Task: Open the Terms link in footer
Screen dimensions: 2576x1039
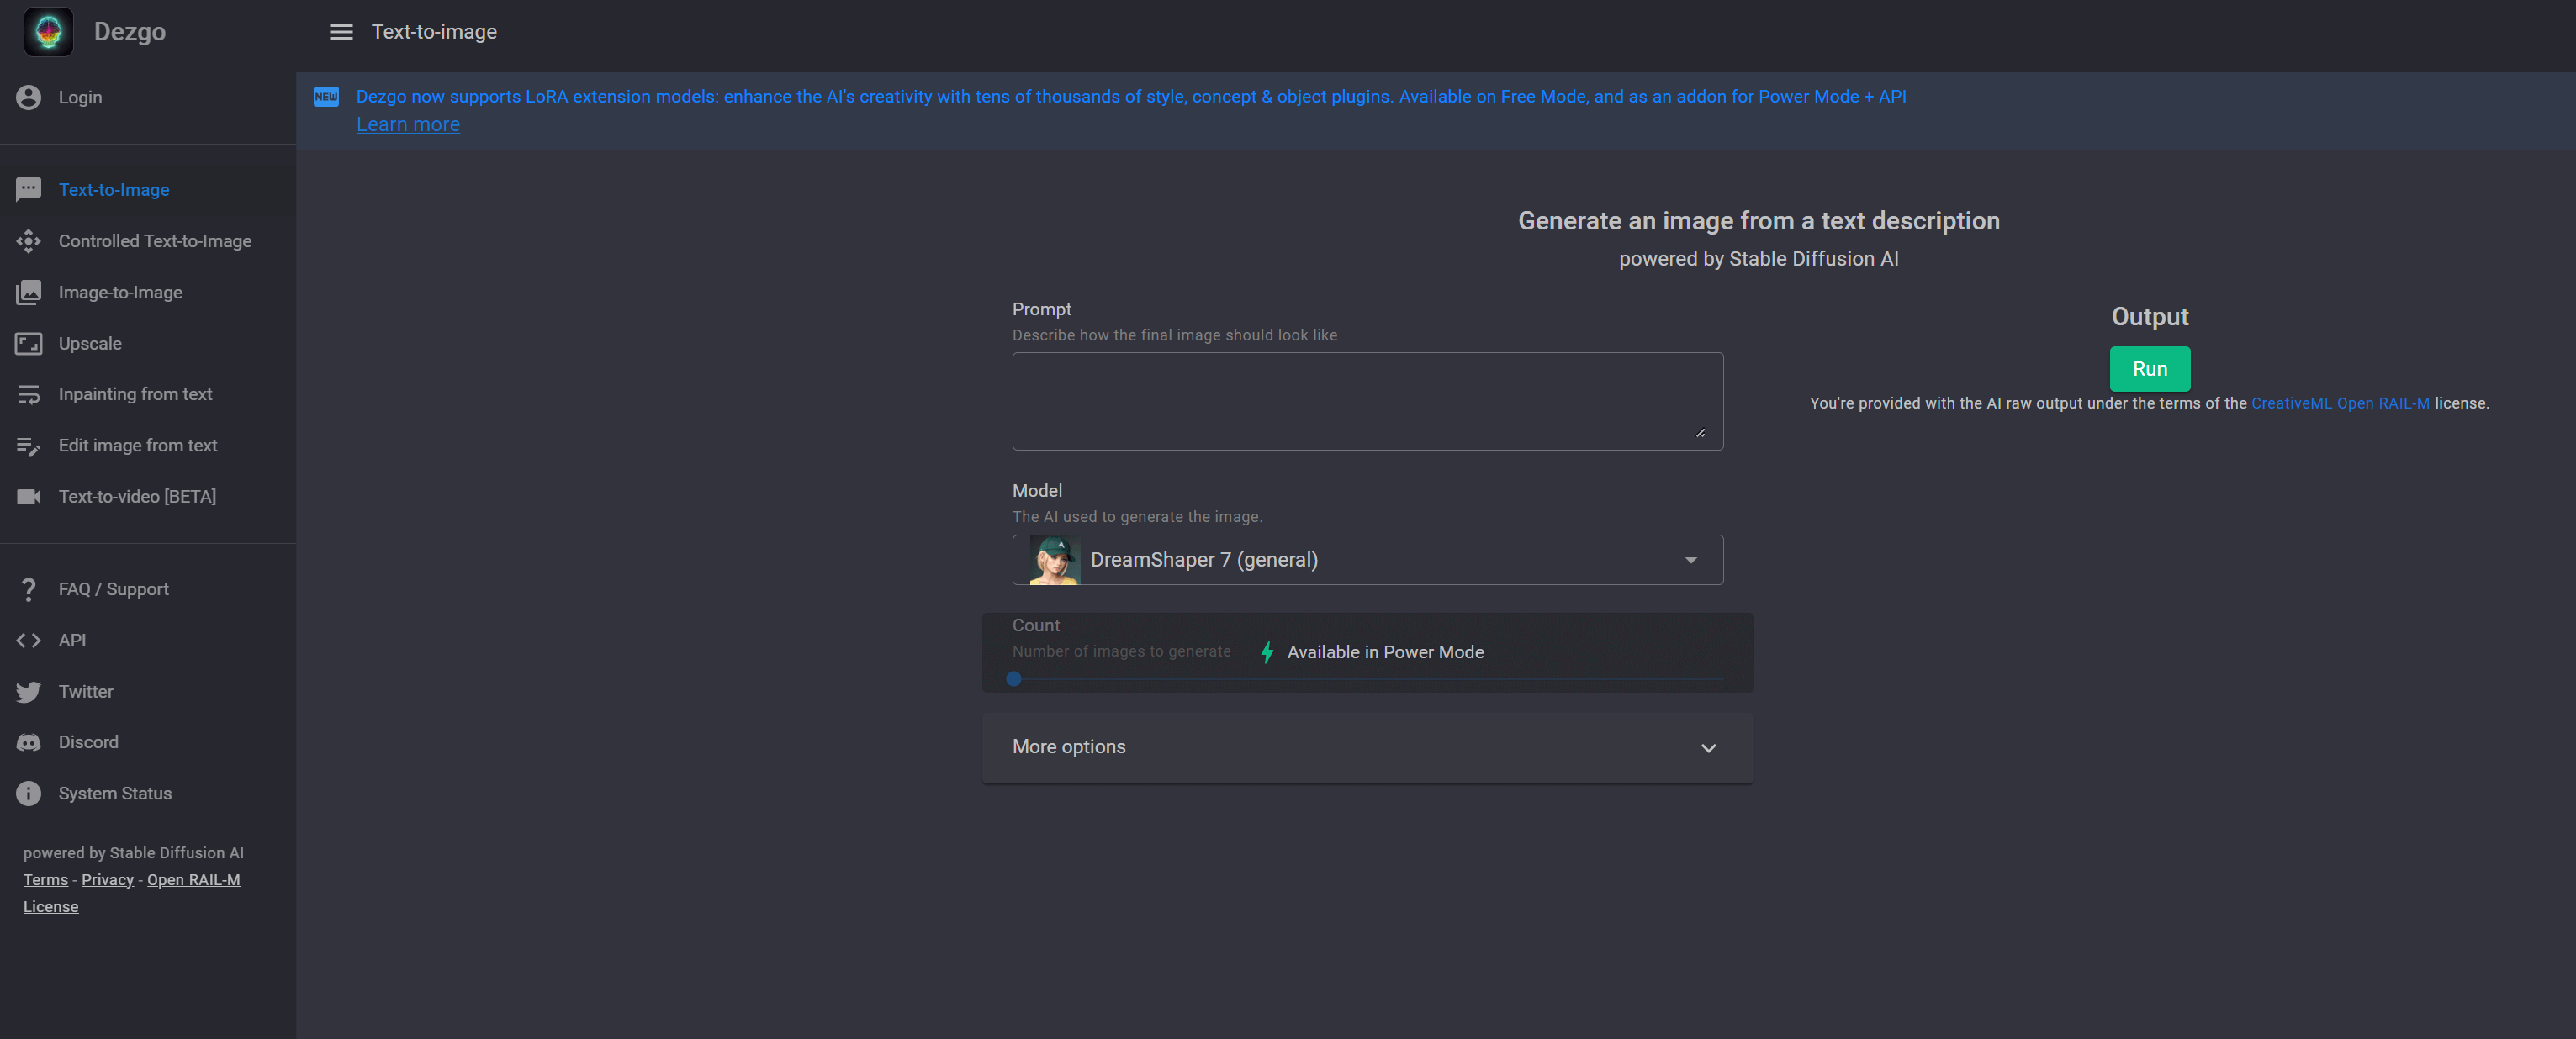Action: [x=46, y=879]
